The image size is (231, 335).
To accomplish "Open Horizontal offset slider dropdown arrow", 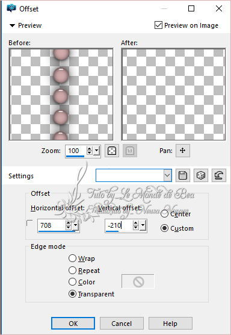I will click(x=76, y=225).
